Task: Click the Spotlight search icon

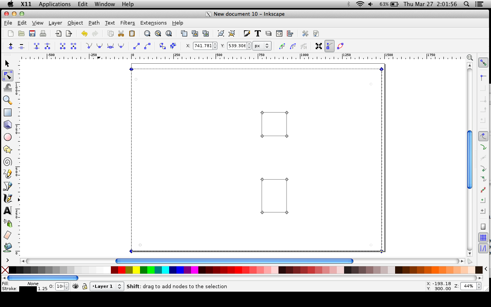Action: click(466, 4)
